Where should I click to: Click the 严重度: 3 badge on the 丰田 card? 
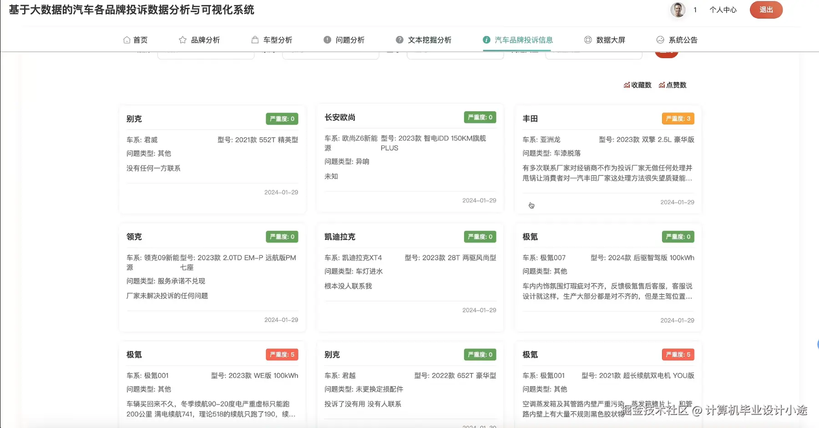pos(677,118)
